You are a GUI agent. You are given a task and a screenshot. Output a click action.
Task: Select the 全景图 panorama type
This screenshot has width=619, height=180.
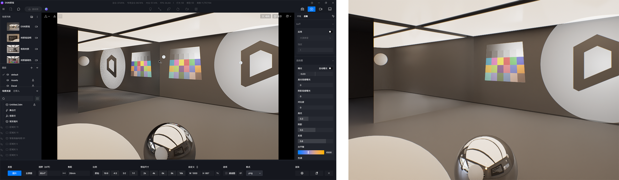click(29, 173)
